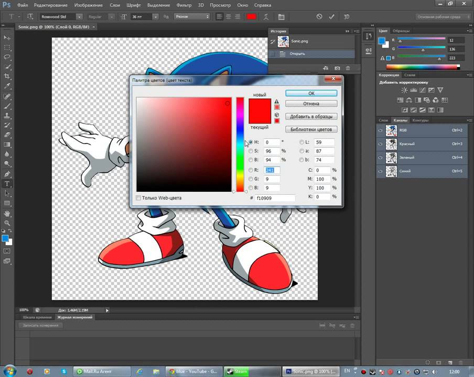Screen dimensions: 474x377
Task: Open the Channels panel flyout menu
Action: [x=470, y=120]
